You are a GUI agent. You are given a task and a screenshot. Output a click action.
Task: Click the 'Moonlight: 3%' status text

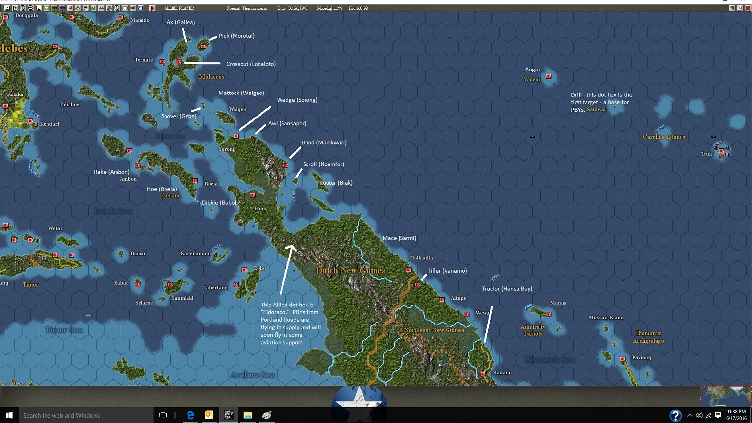coord(329,8)
